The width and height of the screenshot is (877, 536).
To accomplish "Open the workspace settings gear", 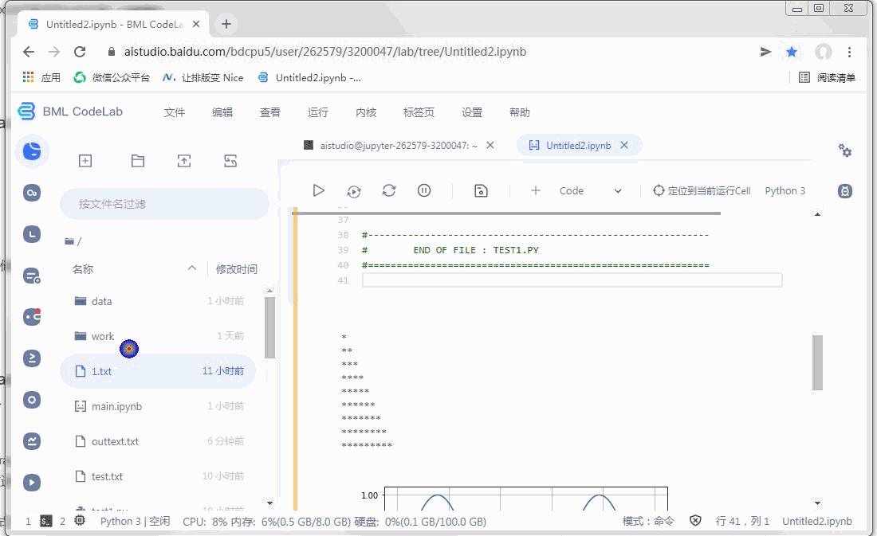I will point(845,150).
